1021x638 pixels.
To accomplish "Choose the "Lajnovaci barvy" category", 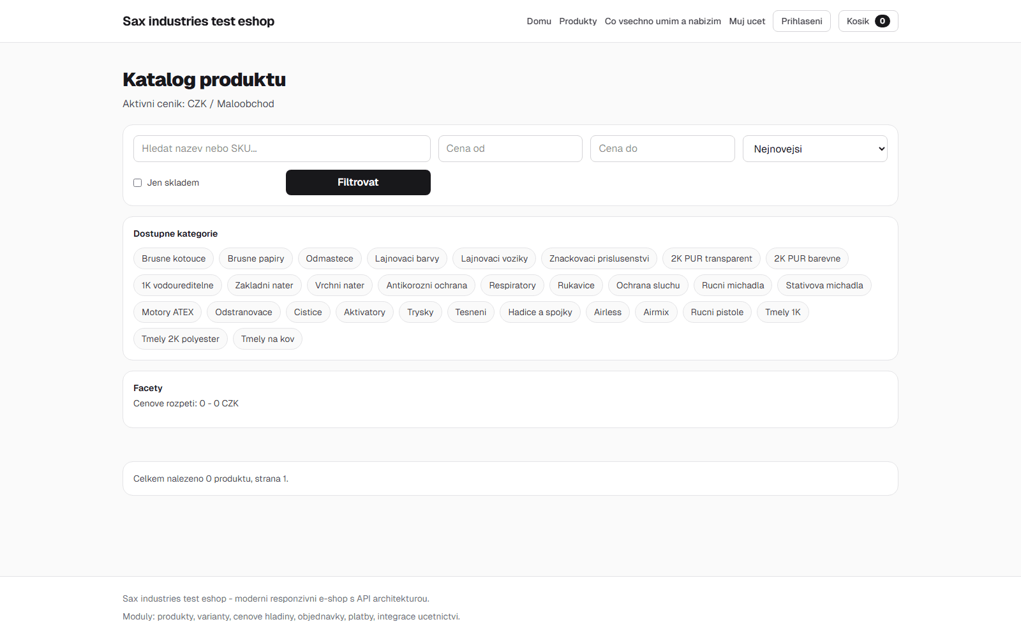I will [x=406, y=258].
